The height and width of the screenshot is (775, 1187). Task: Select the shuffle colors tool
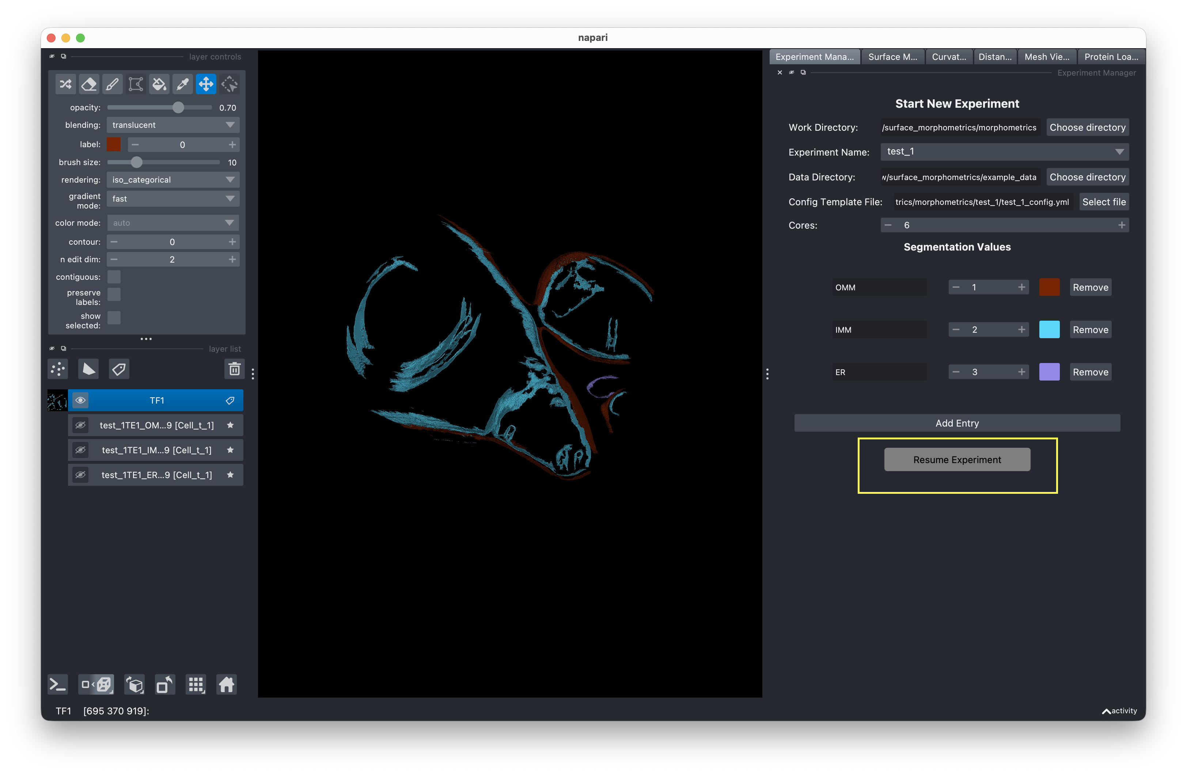[x=65, y=84]
